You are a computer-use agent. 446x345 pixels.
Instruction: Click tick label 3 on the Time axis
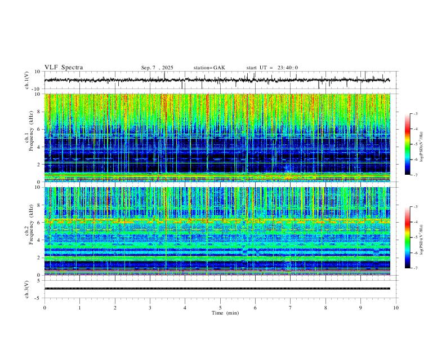(150, 308)
